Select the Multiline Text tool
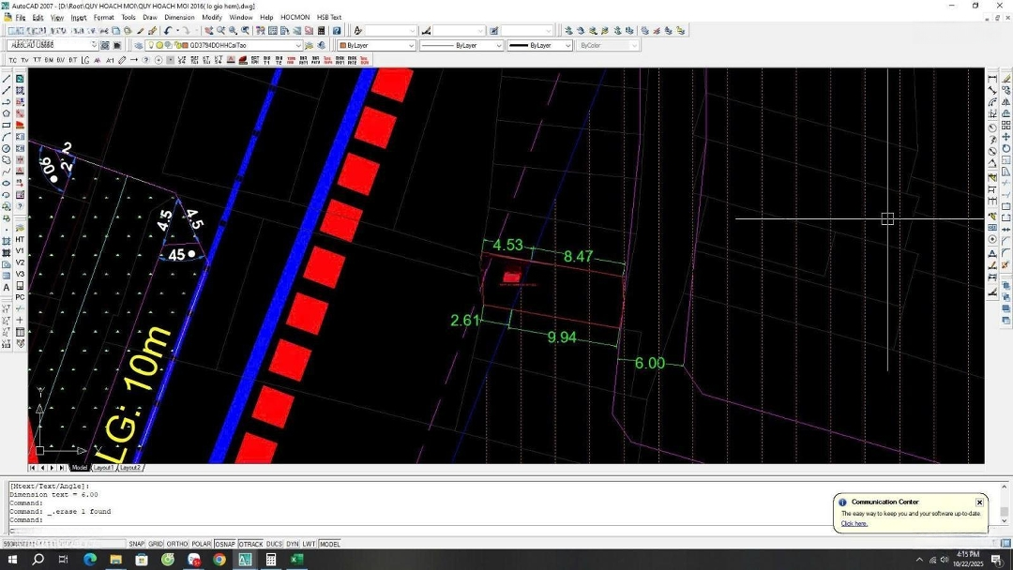The height and width of the screenshot is (570, 1013). [7, 287]
